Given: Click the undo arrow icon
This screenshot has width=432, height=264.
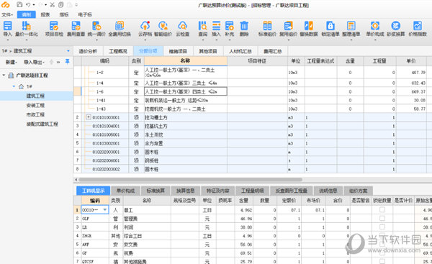Looking at the screenshot, I should point(28,5).
